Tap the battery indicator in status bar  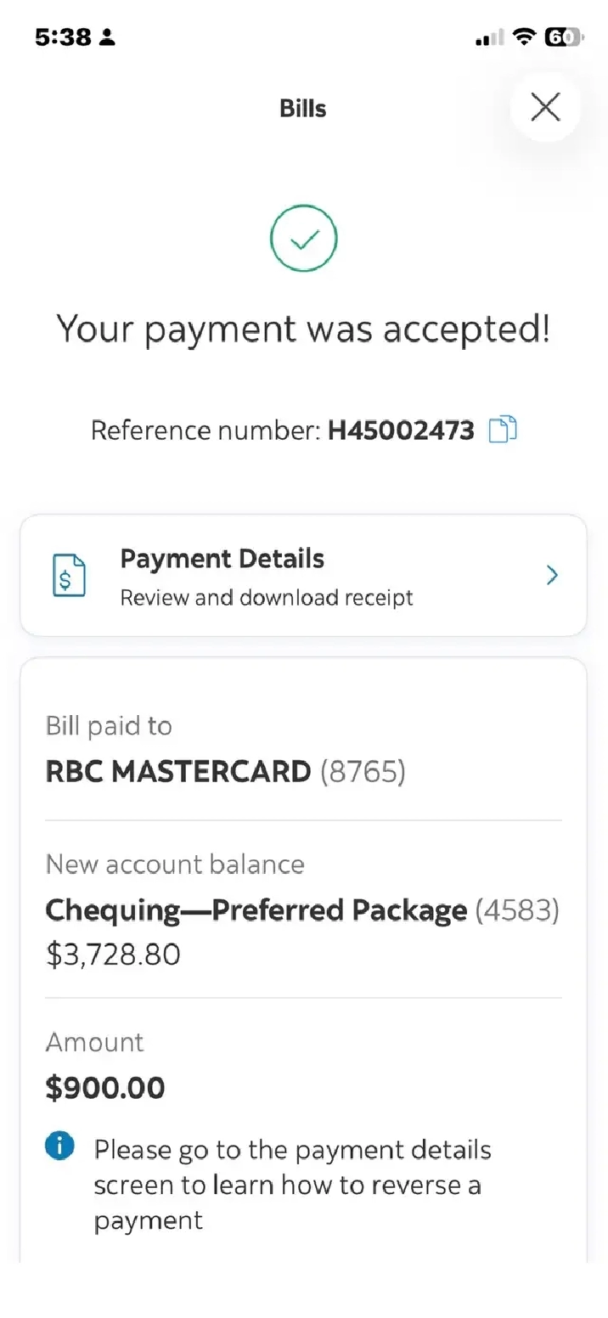(564, 37)
